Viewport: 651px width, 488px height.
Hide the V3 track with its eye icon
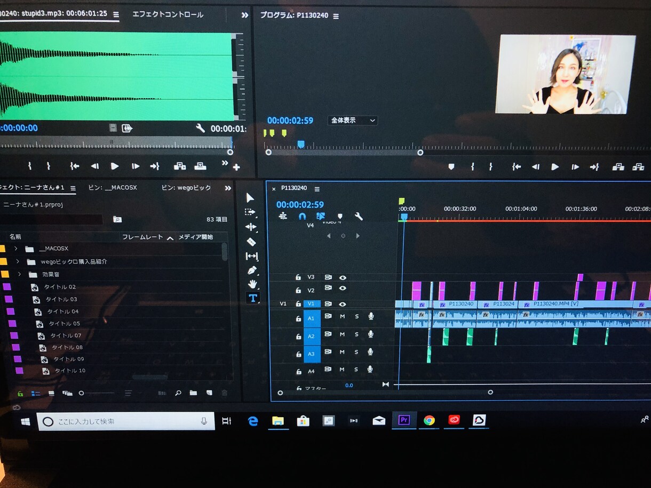point(343,277)
